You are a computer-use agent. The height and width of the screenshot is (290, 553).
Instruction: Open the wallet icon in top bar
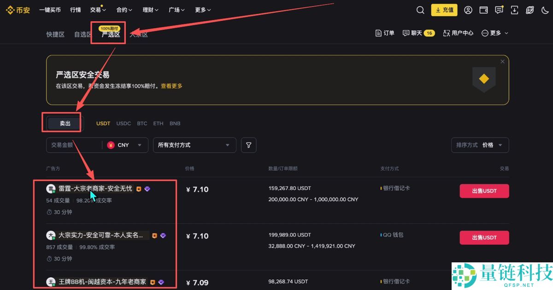pyautogui.click(x=483, y=10)
